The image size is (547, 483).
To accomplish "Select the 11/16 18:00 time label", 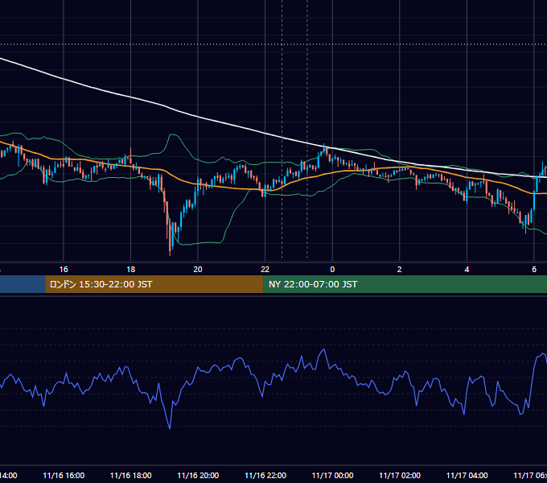I will coord(131,475).
